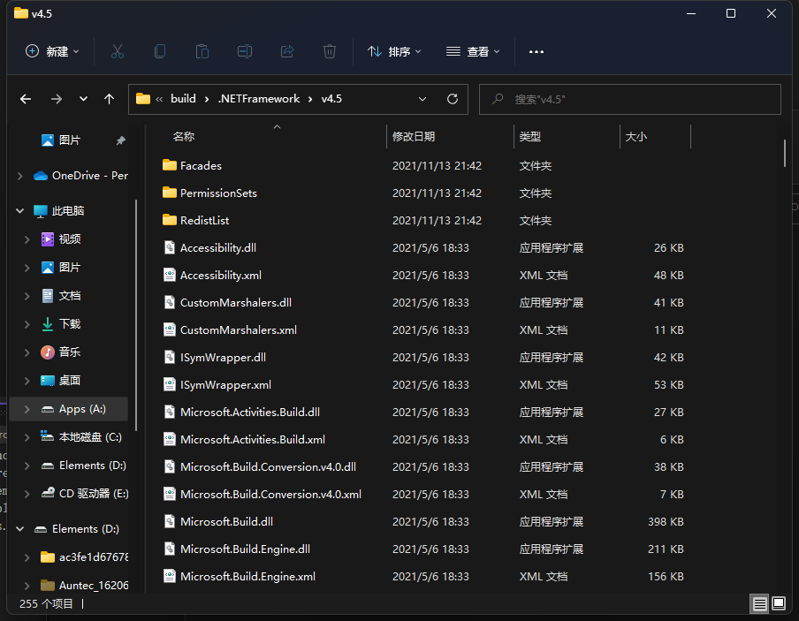The image size is (799, 621).
Task: Click the Facades folder icon
Action: tap(169, 165)
